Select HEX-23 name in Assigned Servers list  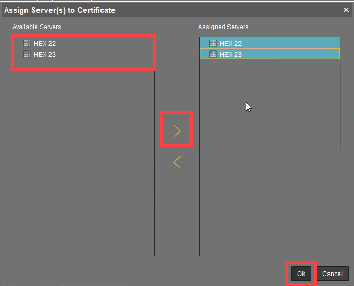pos(231,54)
